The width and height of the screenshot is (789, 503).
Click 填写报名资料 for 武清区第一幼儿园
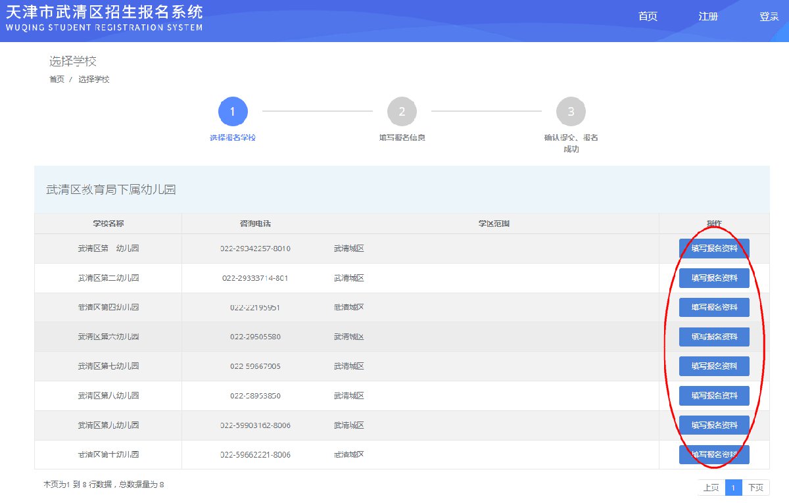click(x=714, y=249)
